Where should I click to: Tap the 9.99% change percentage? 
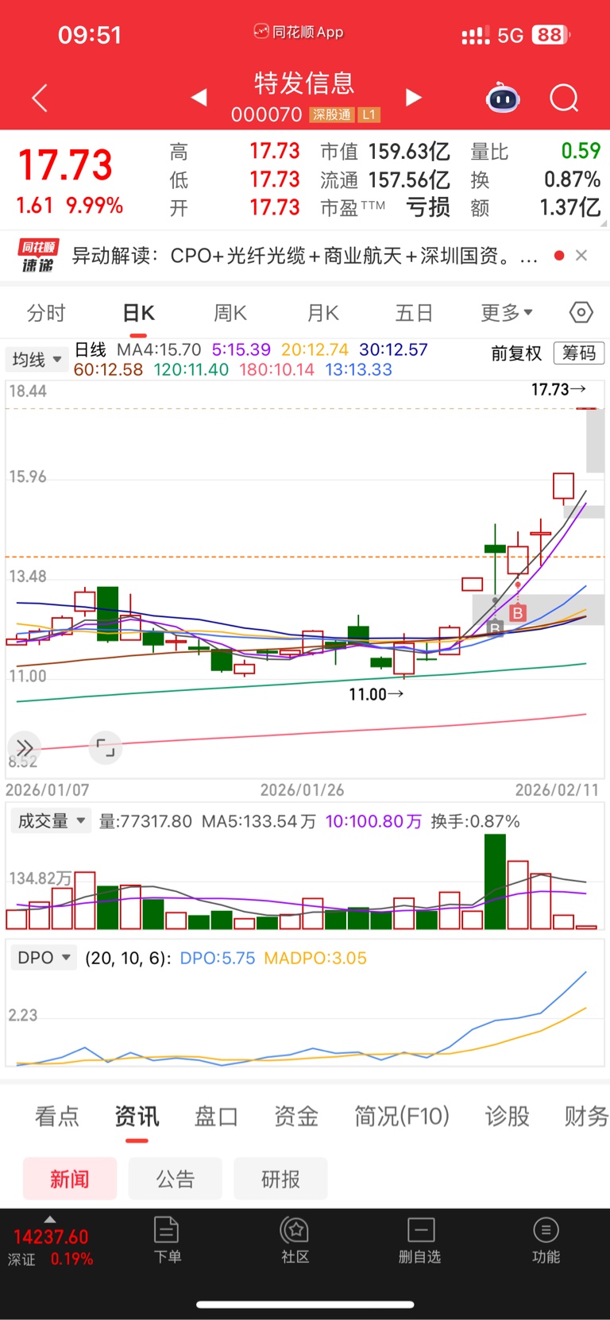[95, 206]
